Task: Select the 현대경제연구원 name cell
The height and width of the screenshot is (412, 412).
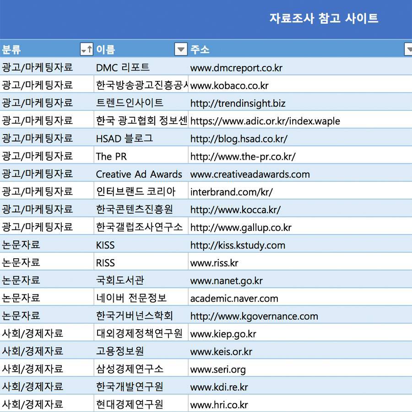Action: (x=141, y=403)
